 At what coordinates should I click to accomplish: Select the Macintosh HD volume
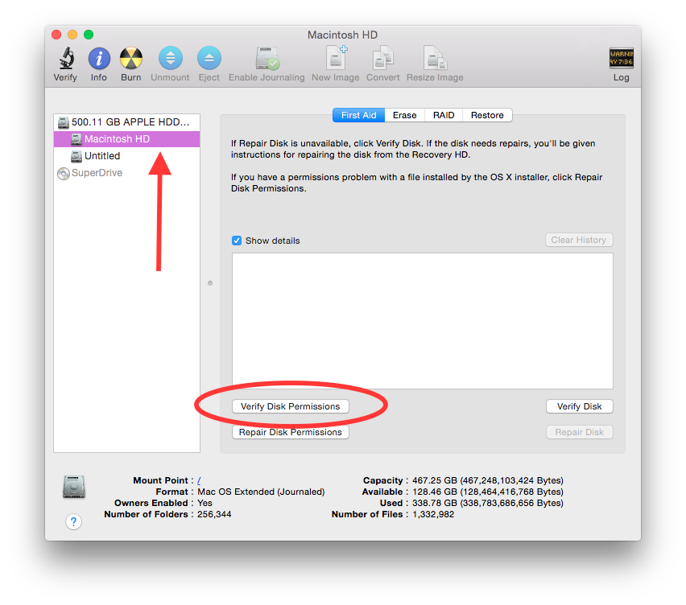click(x=126, y=139)
